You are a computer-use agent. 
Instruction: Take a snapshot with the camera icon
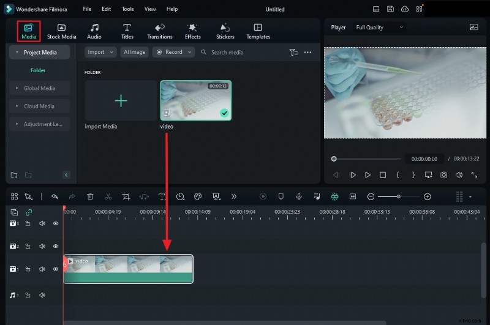[x=443, y=175]
